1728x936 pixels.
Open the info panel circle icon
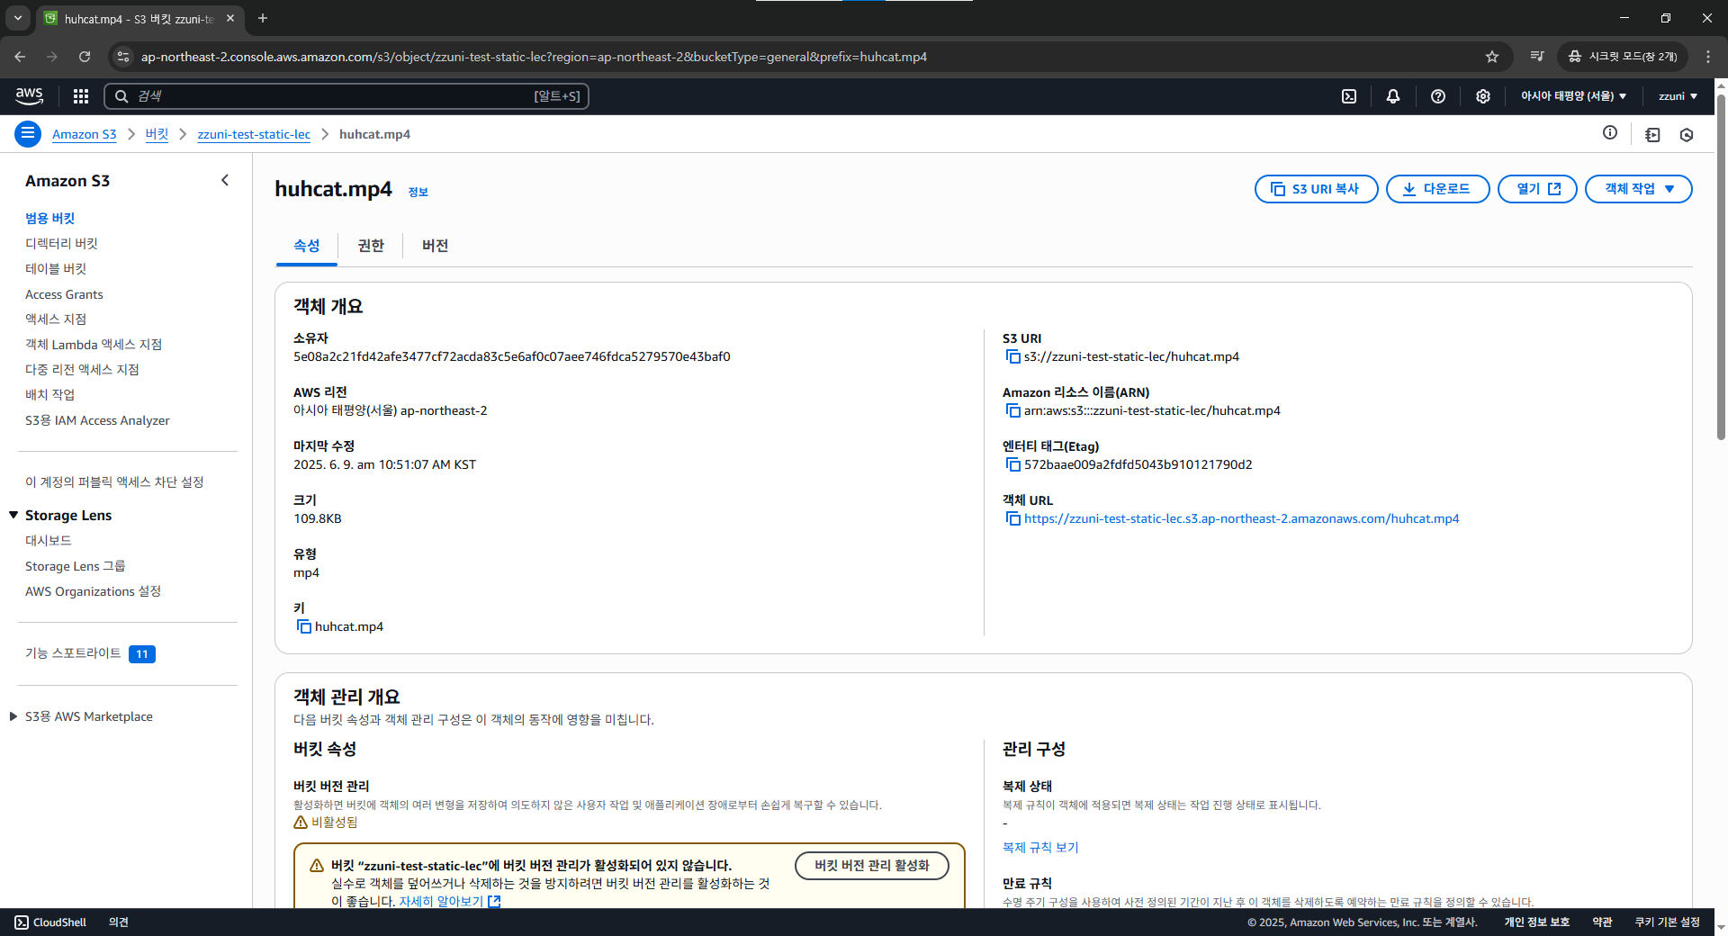[x=1610, y=133]
